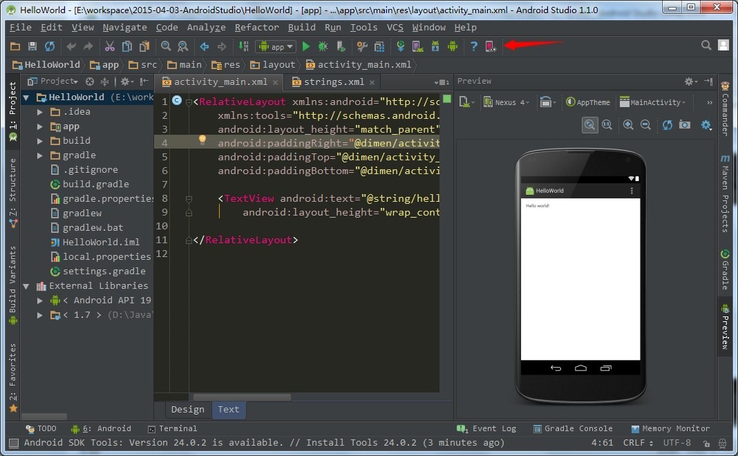
Task: Open the Favorites tool window
Action: (x=12, y=378)
